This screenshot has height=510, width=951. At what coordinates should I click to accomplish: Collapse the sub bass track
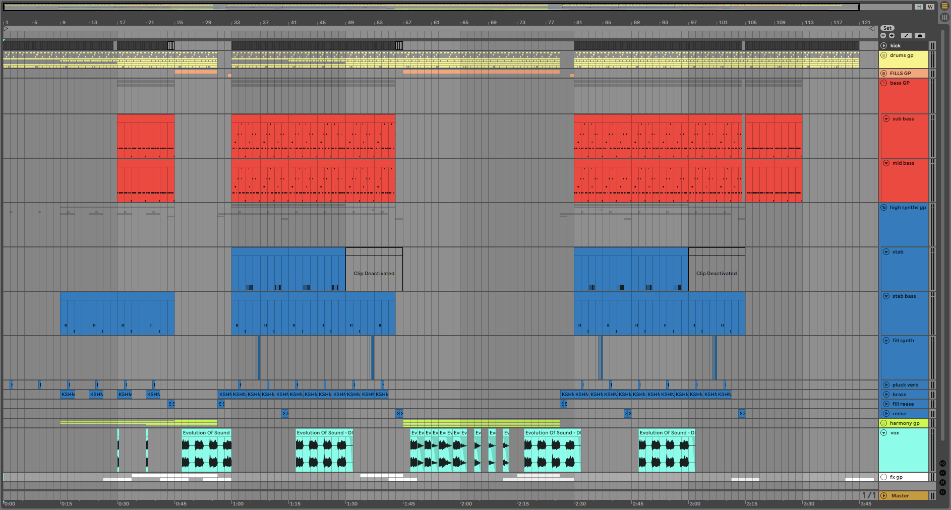(x=886, y=118)
